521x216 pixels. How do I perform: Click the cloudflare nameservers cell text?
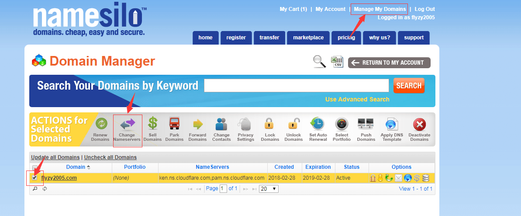tap(212, 178)
